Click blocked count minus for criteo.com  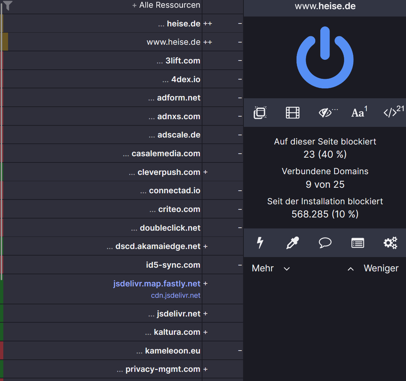(x=240, y=209)
